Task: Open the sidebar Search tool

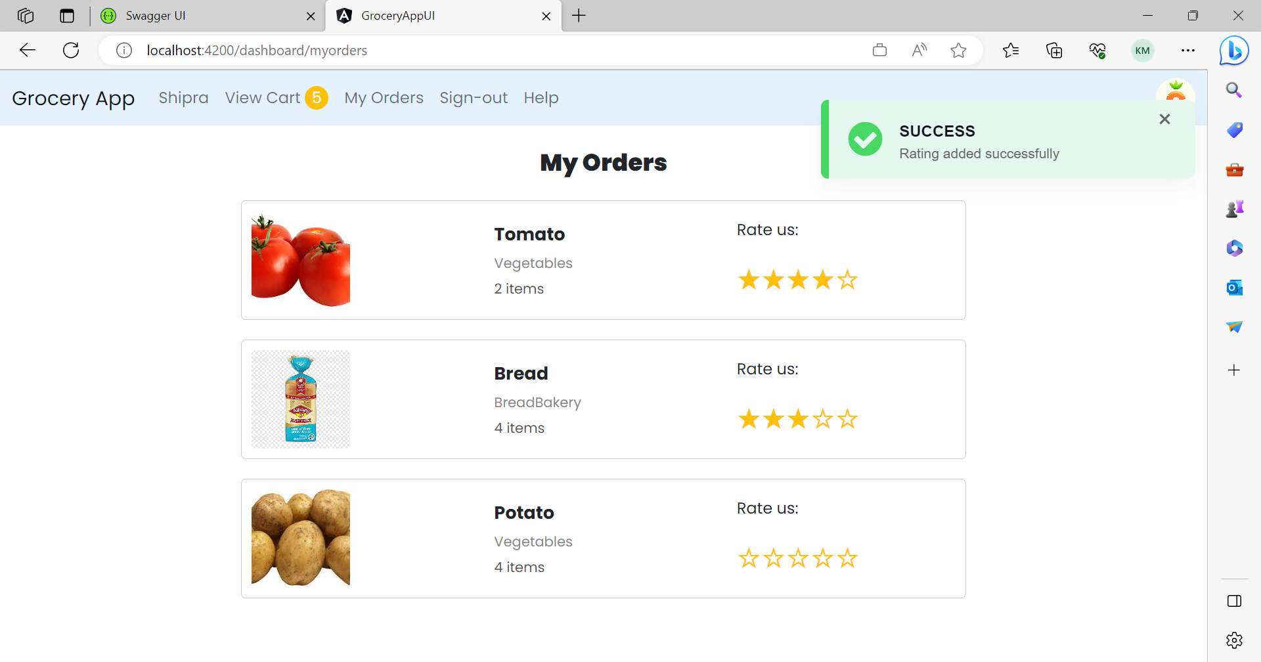Action: click(x=1234, y=90)
